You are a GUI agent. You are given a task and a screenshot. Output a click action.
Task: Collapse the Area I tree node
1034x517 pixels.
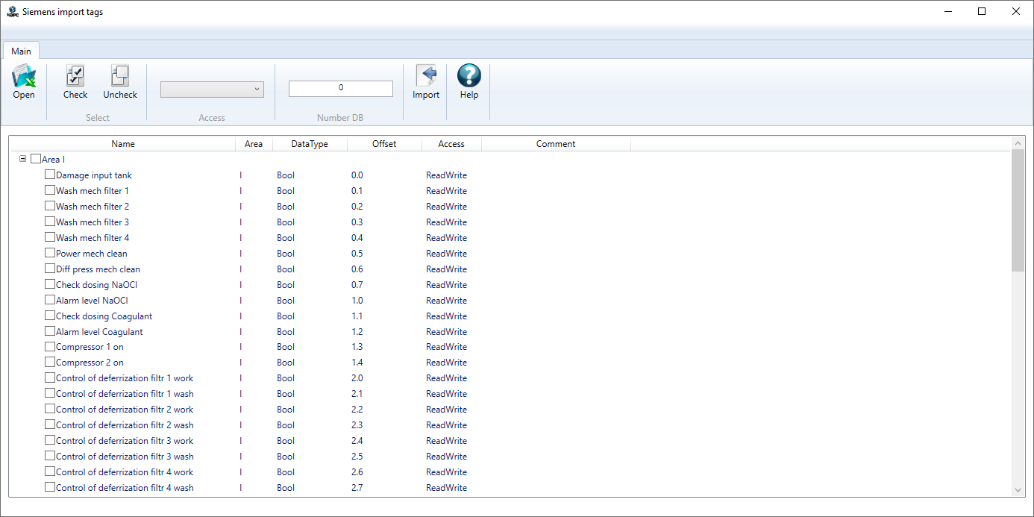tap(22, 159)
